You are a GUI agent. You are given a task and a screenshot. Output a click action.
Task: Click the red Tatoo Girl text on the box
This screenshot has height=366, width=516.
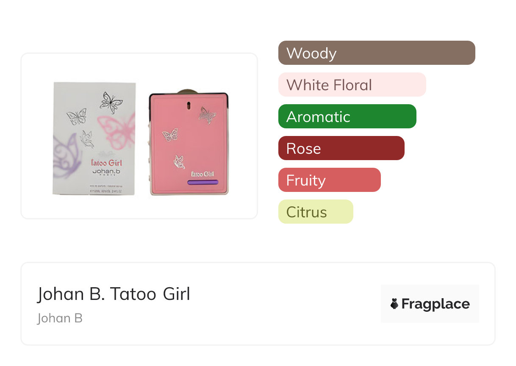click(x=107, y=163)
